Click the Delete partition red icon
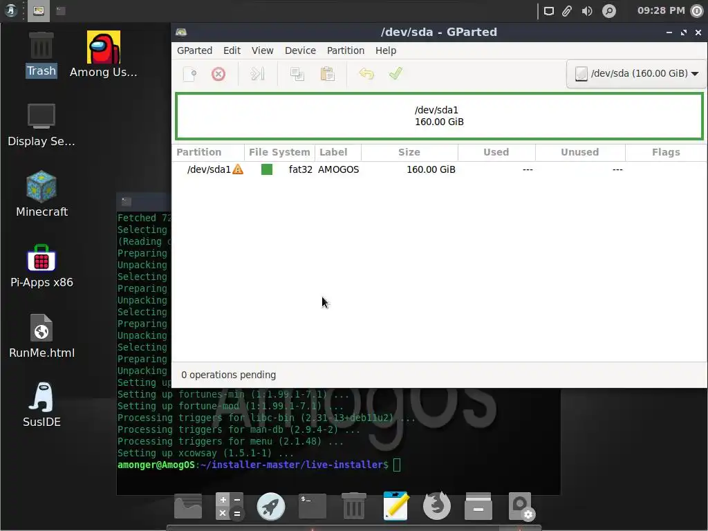708x531 pixels. [x=218, y=73]
